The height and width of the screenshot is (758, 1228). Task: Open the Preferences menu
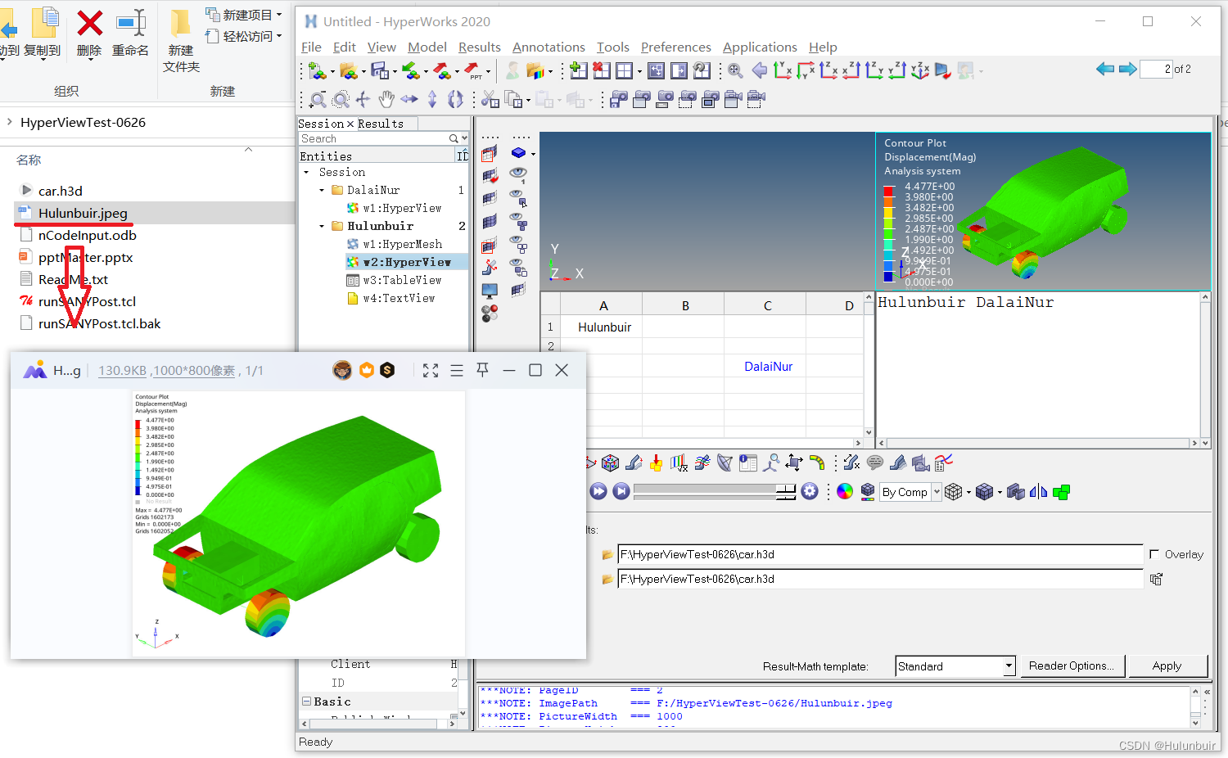[675, 47]
